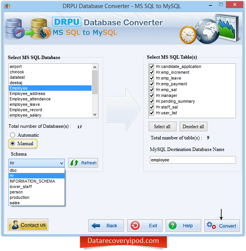Collapse the Schema dropdown showing Hr
The height and width of the screenshot is (251, 246).
[x=37, y=163]
